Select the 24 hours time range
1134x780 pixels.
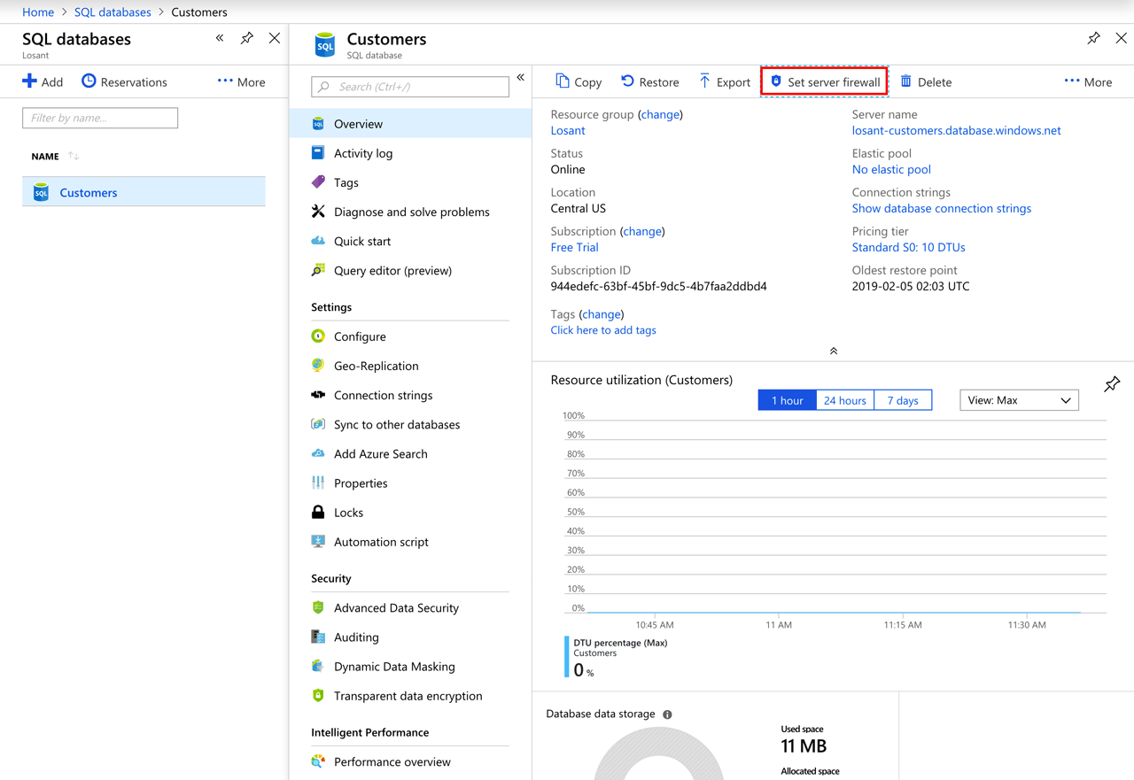(845, 400)
